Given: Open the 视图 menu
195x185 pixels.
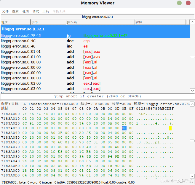Looking at the screenshot, I should tap(25, 11).
